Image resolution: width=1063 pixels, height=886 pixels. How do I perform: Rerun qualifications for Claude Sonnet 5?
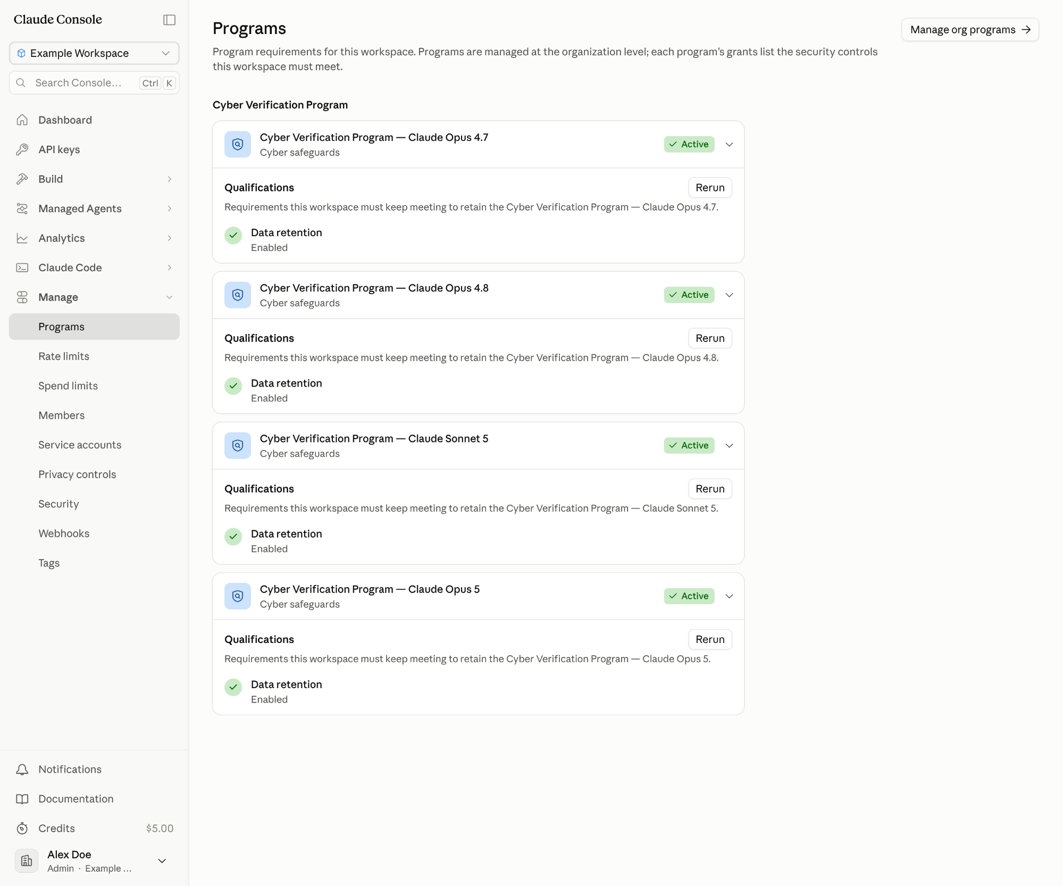tap(710, 489)
